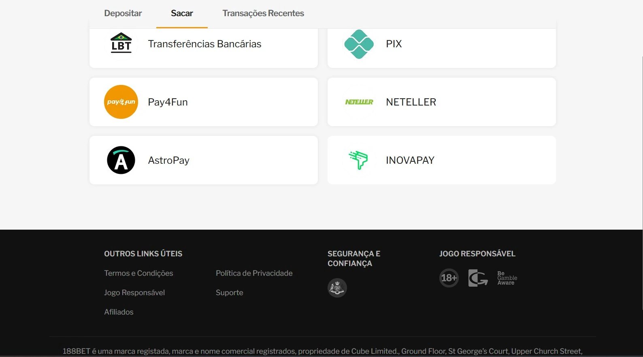
Task: Choose the AstroPay payment card
Action: [204, 160]
